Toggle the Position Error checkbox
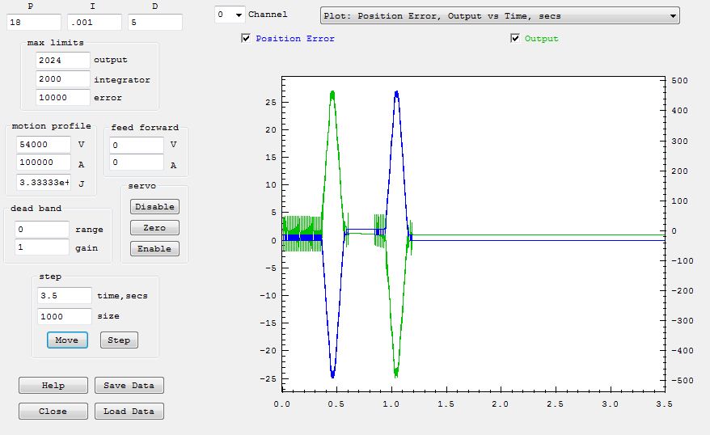Viewport: 710px width, 435px height. [x=246, y=39]
